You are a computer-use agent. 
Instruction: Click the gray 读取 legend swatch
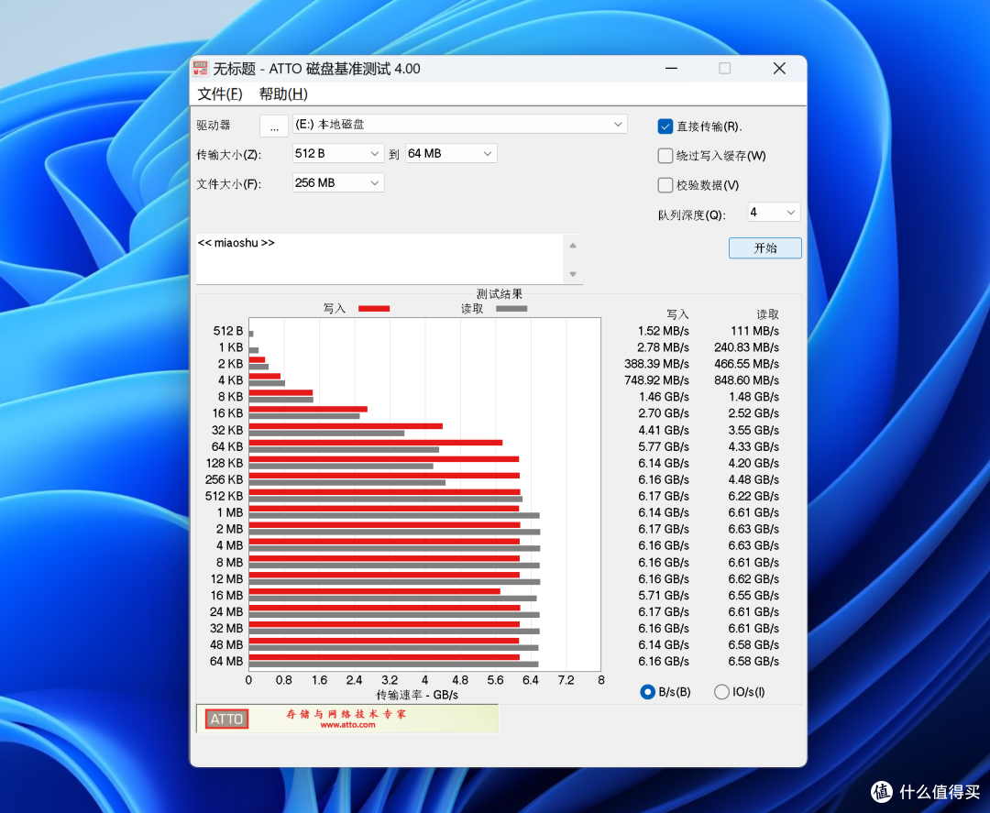[511, 309]
